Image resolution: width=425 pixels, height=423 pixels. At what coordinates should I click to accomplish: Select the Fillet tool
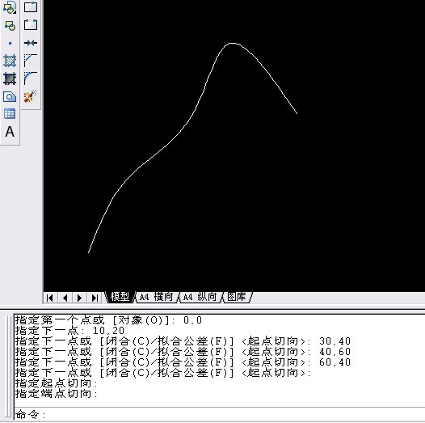point(31,78)
